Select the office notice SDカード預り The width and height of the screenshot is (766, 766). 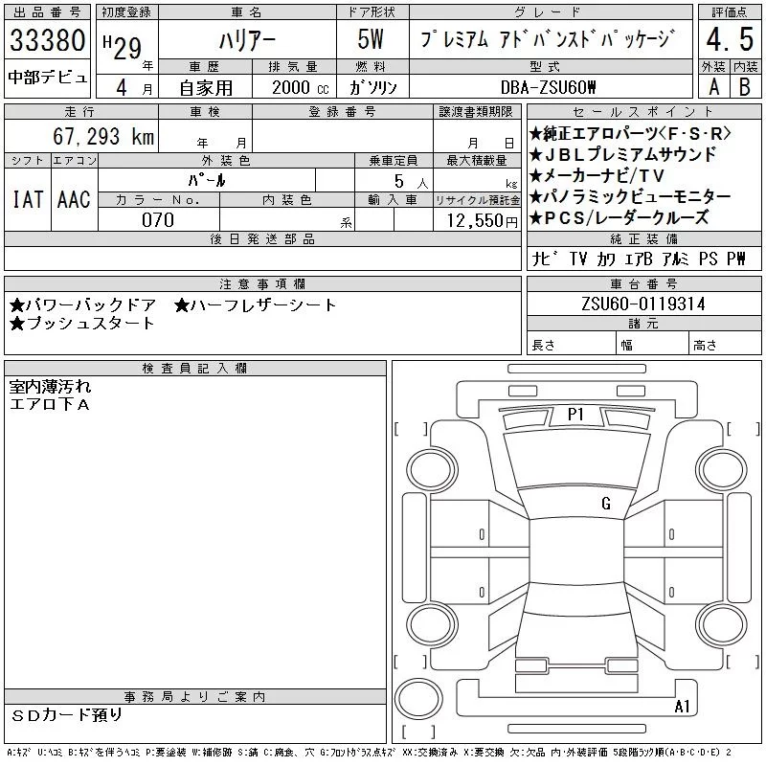point(66,715)
